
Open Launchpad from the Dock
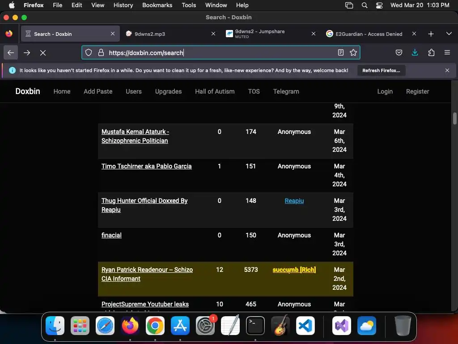(x=80, y=326)
